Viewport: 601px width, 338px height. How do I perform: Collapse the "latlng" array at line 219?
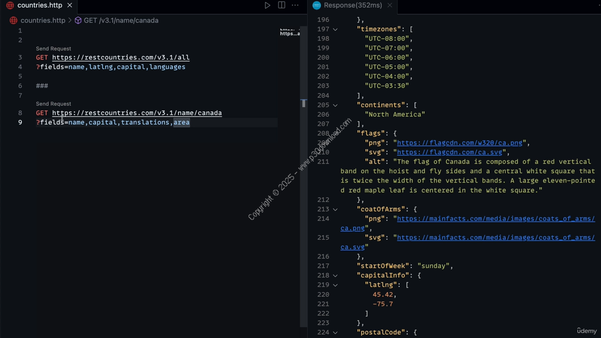click(x=335, y=285)
